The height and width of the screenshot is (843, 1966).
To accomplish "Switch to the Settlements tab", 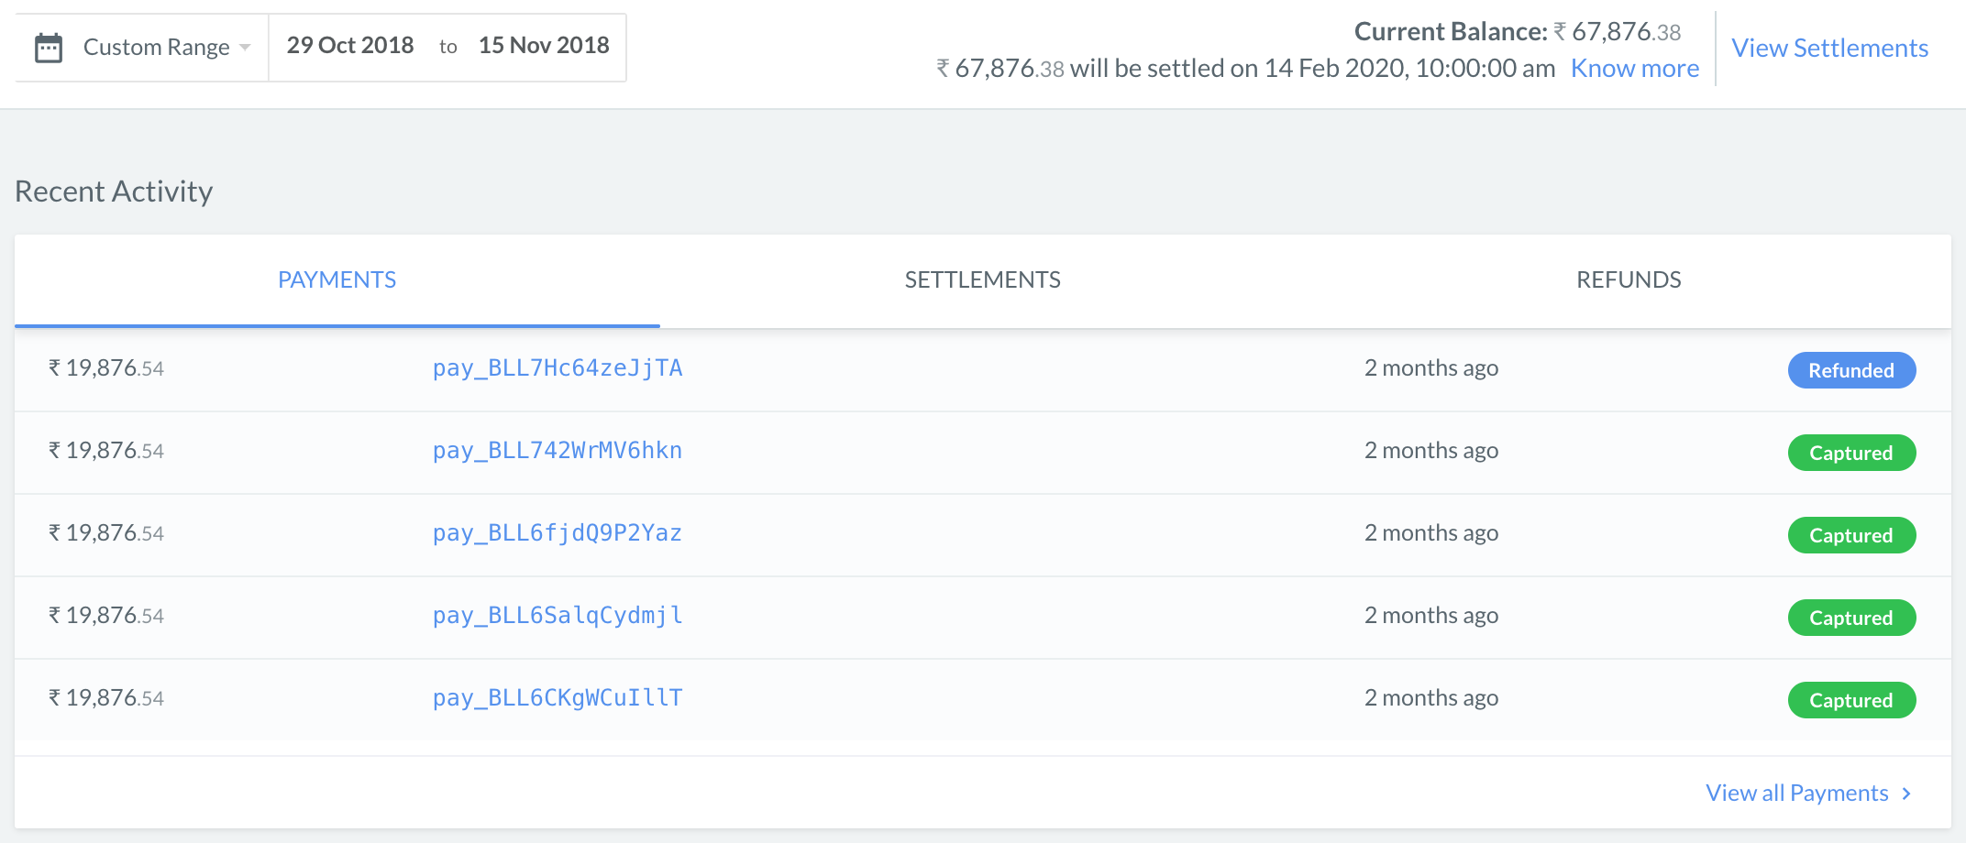I will (983, 280).
